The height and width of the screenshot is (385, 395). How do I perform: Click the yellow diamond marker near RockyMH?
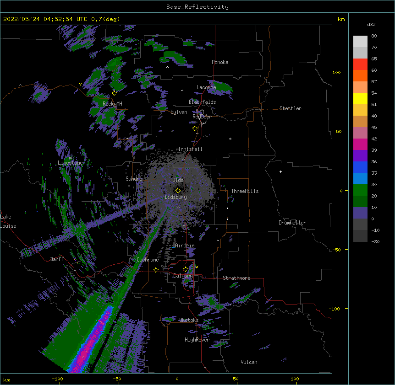[x=114, y=93]
